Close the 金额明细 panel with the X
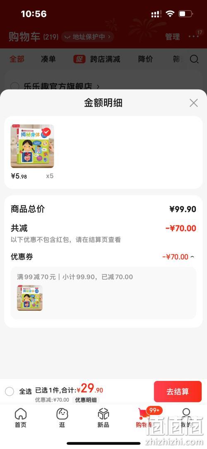Image resolution: width=207 pixels, height=449 pixels. point(194,103)
